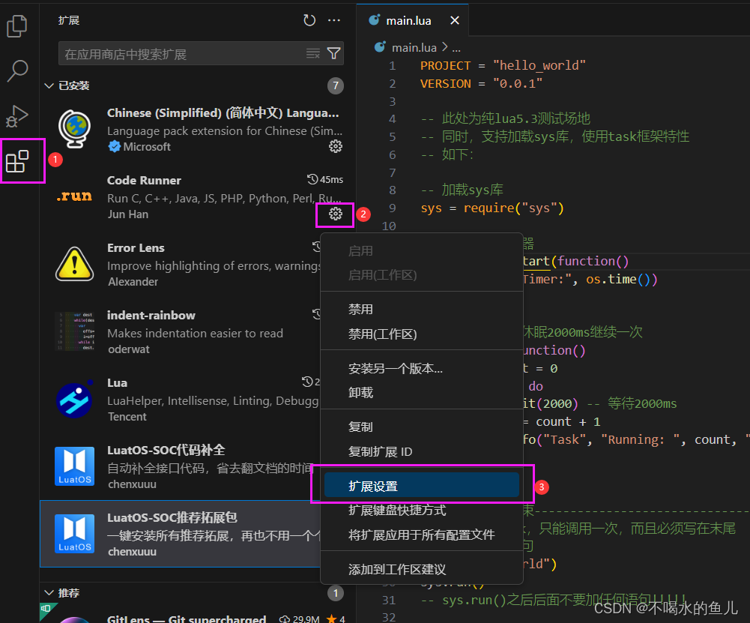
Task: Select the Chinese Simplified globe icon
Action: (x=75, y=129)
